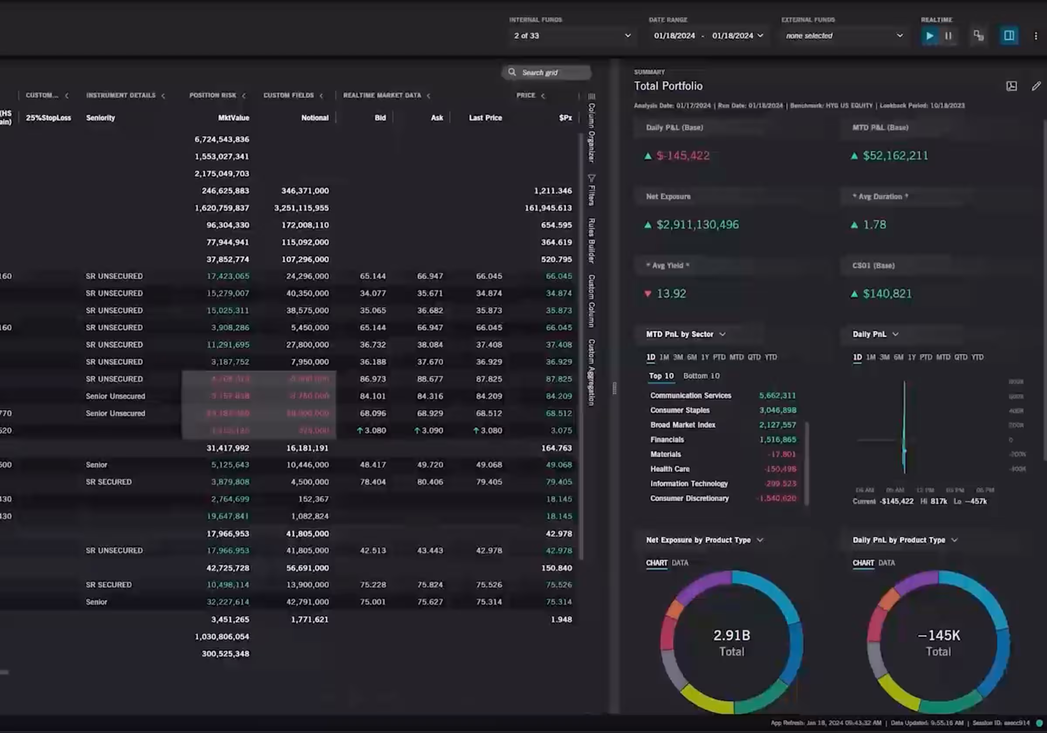Start the realtime play button

tap(929, 36)
